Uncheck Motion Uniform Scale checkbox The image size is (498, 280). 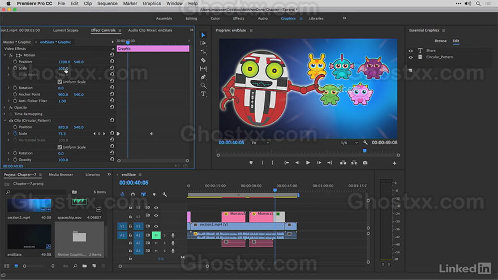pyautogui.click(x=60, y=81)
